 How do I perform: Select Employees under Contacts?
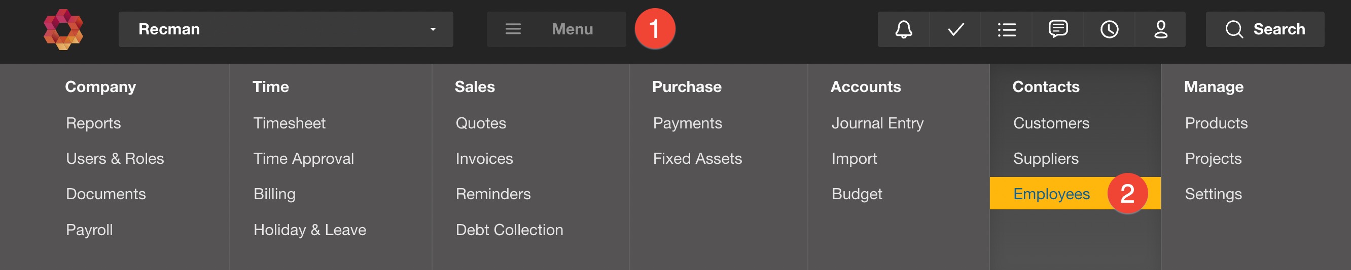point(1051,194)
